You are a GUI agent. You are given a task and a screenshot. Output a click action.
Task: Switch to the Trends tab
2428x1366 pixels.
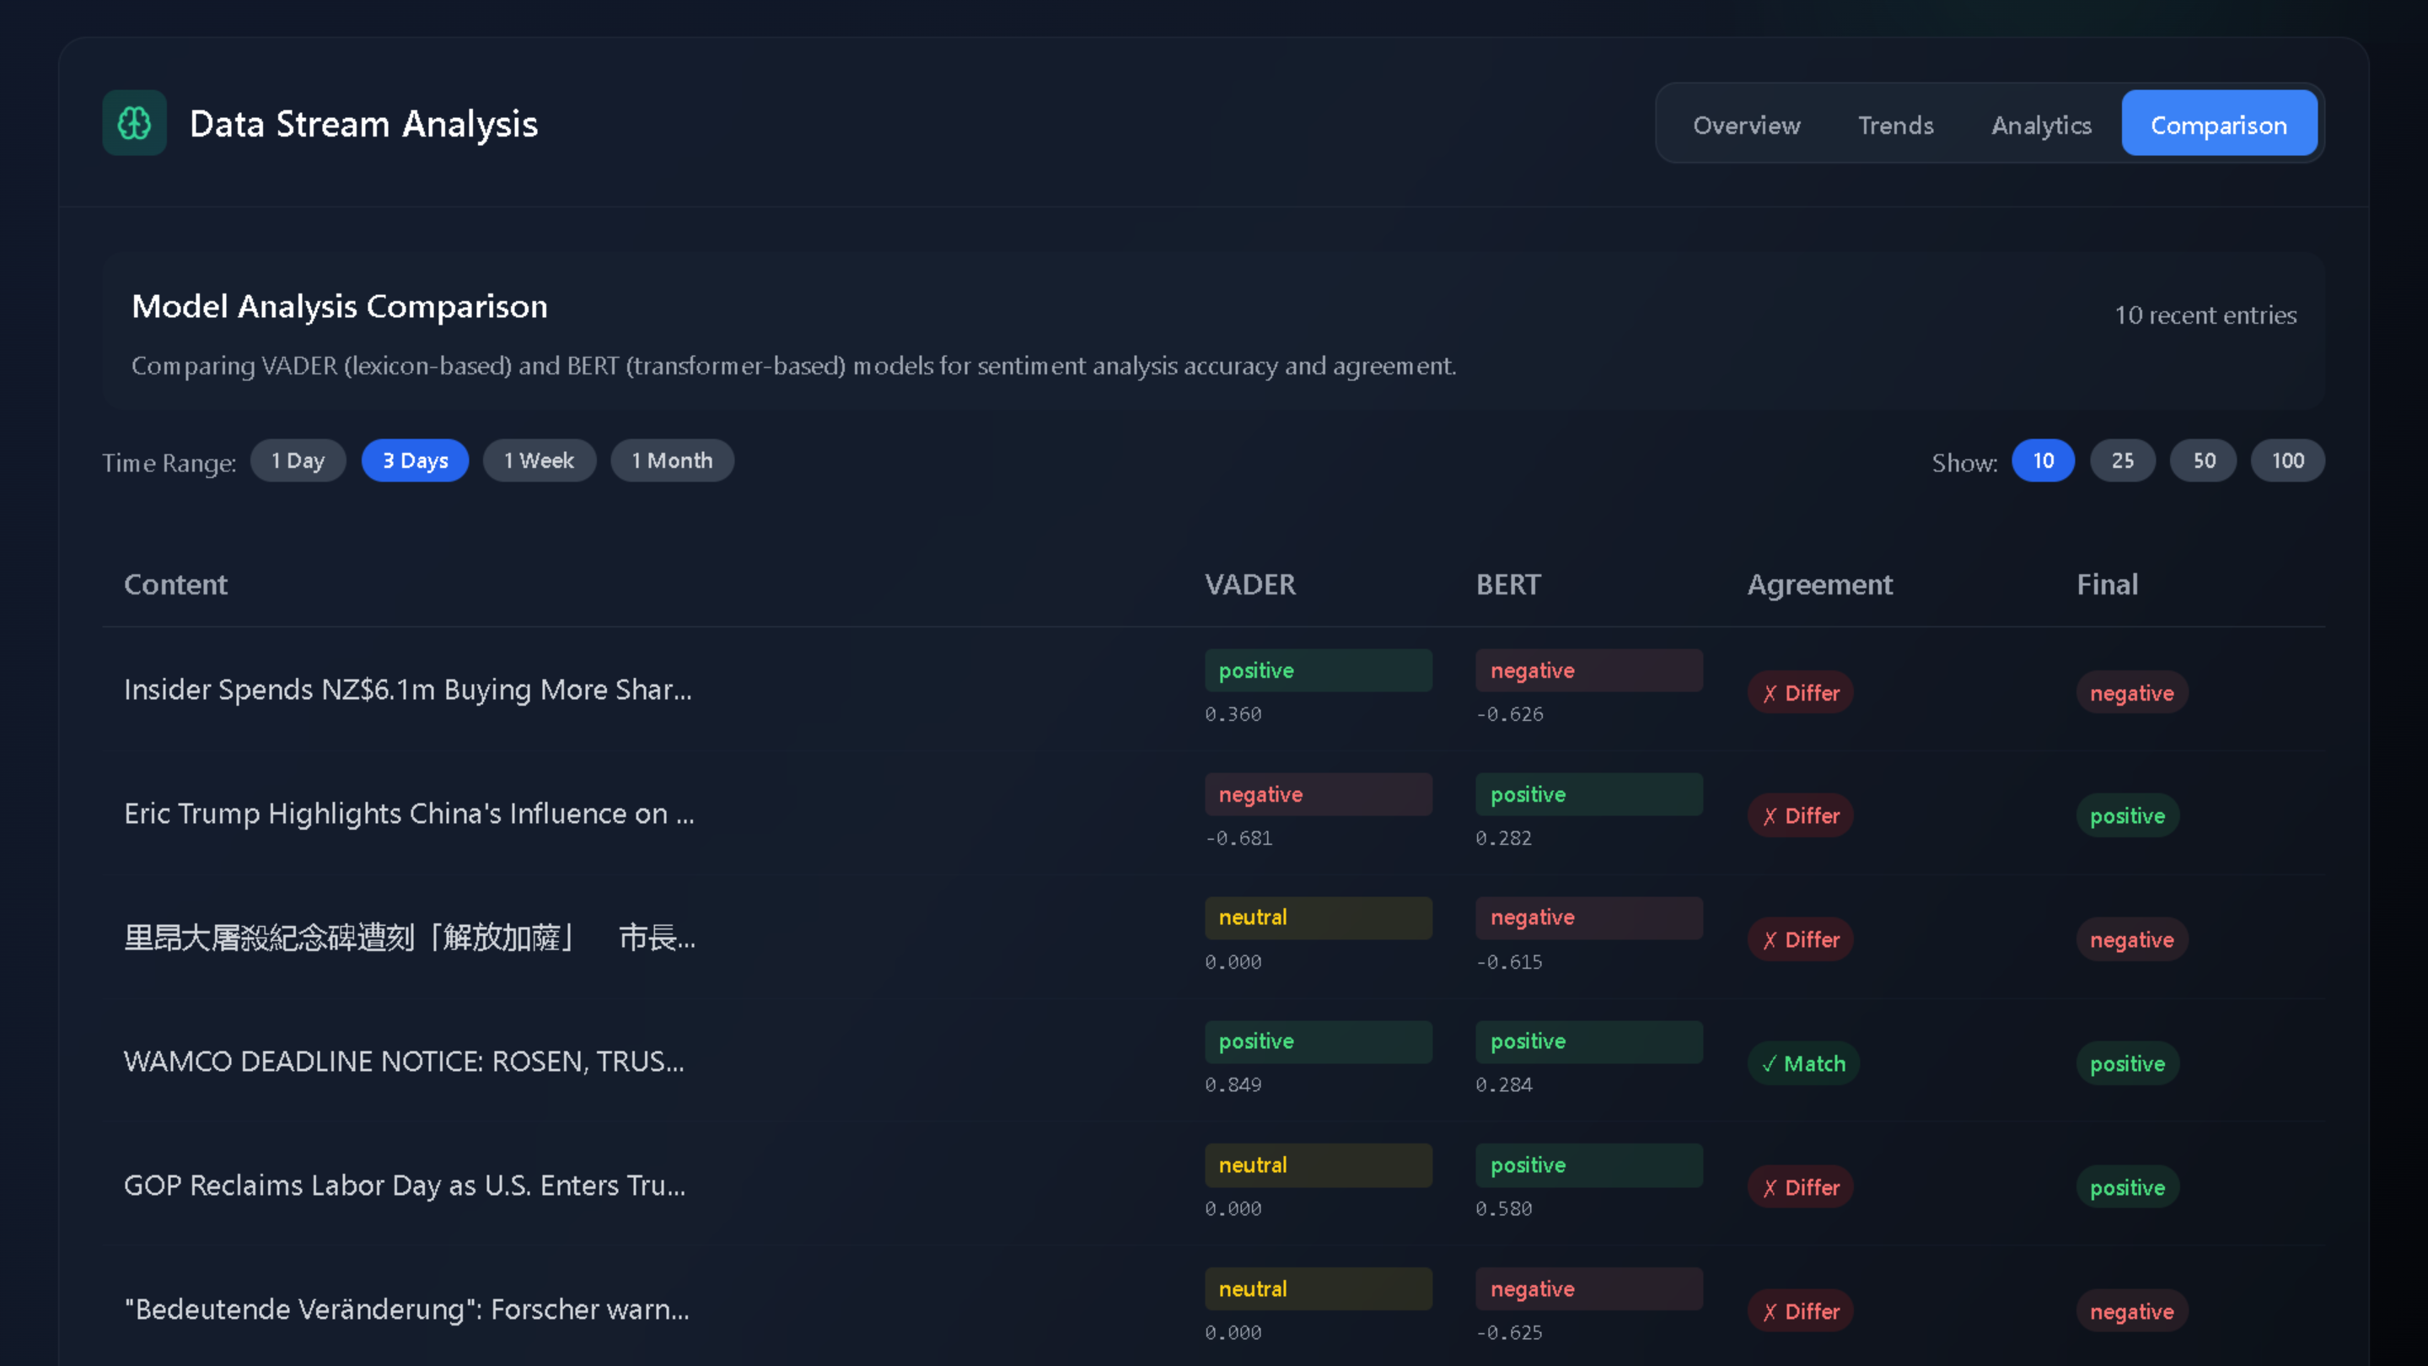point(1895,125)
